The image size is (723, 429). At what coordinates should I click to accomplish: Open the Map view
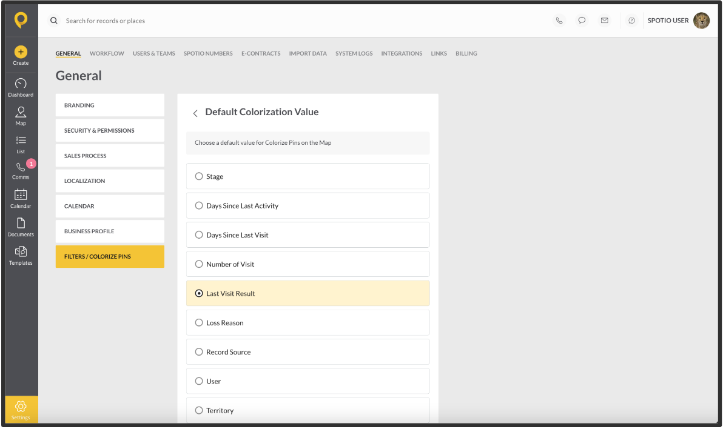[x=21, y=116]
